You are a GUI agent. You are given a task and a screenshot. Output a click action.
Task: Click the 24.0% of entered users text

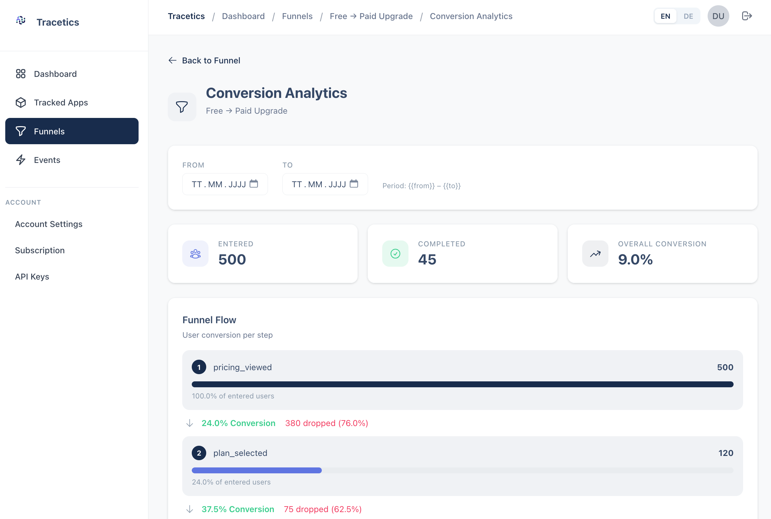(x=231, y=482)
